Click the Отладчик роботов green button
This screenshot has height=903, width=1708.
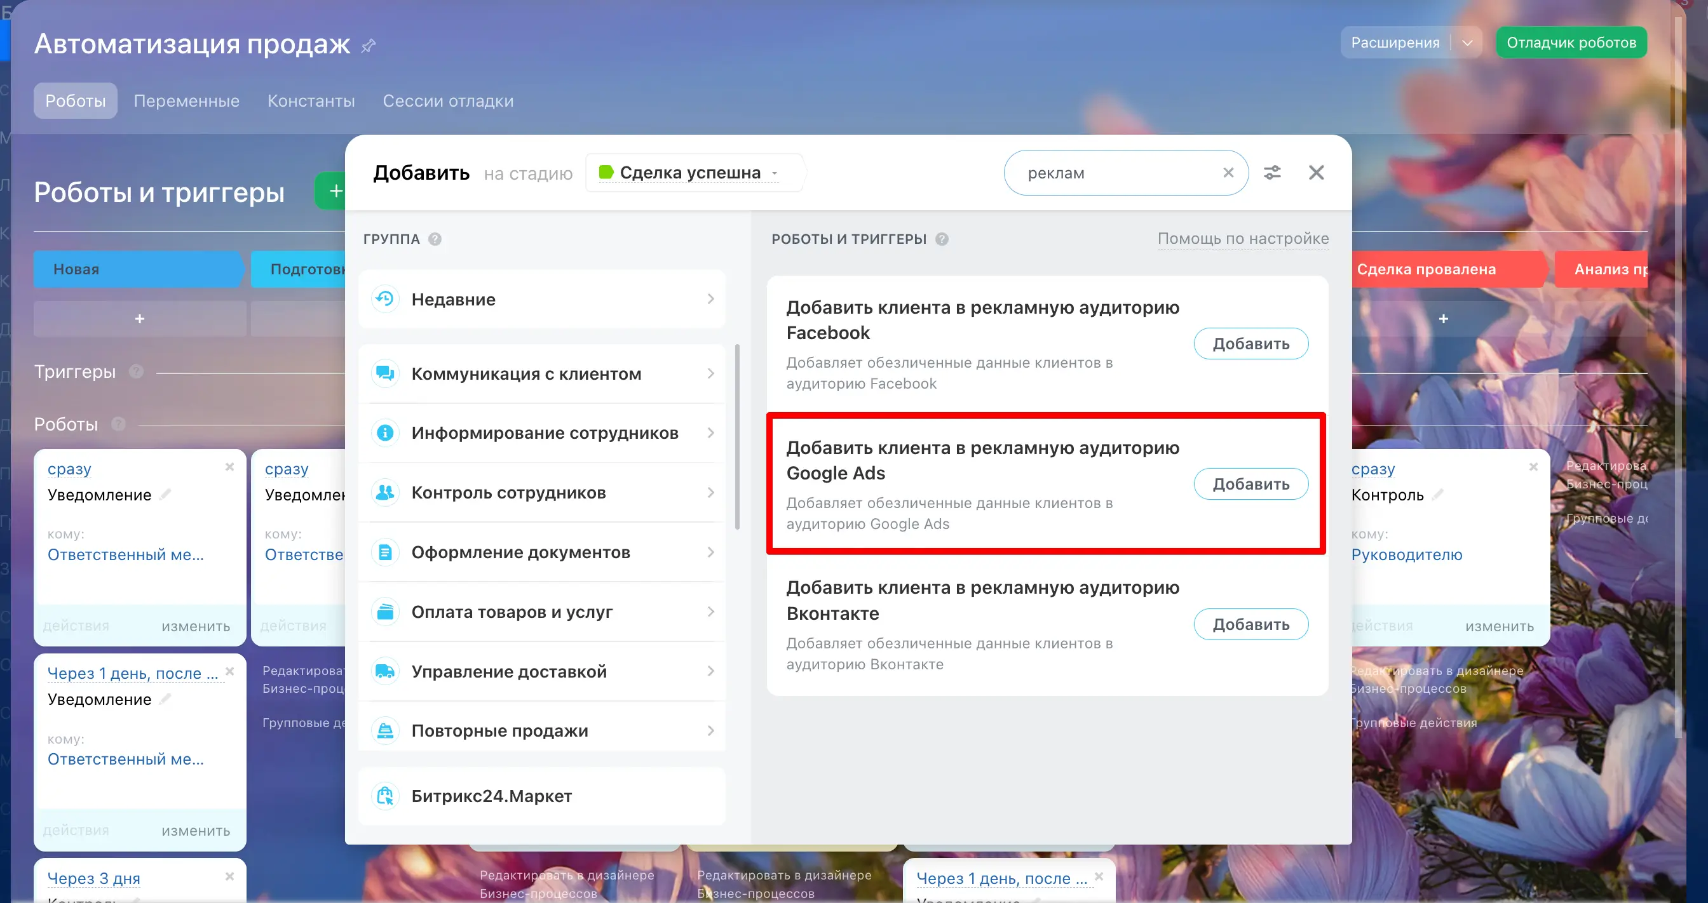tap(1571, 43)
